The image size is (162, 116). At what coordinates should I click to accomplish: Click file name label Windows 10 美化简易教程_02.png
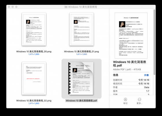click(x=34, y=100)
